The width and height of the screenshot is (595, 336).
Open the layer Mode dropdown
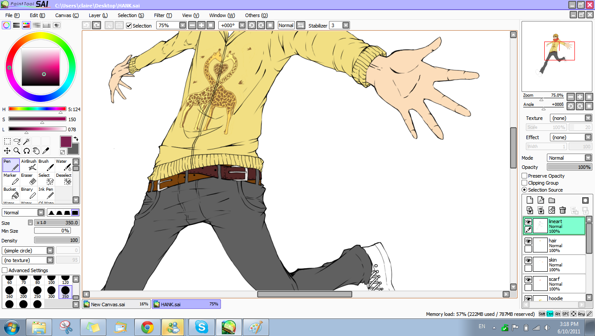pyautogui.click(x=588, y=158)
